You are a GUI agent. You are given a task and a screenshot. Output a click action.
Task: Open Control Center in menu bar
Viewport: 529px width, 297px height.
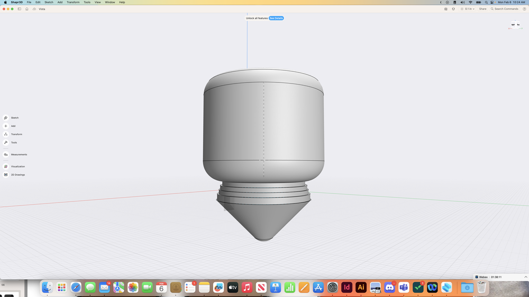point(492,2)
